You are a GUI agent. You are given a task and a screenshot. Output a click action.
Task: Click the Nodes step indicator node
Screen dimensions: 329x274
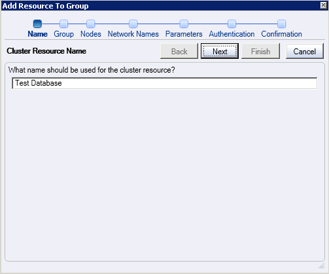click(90, 24)
